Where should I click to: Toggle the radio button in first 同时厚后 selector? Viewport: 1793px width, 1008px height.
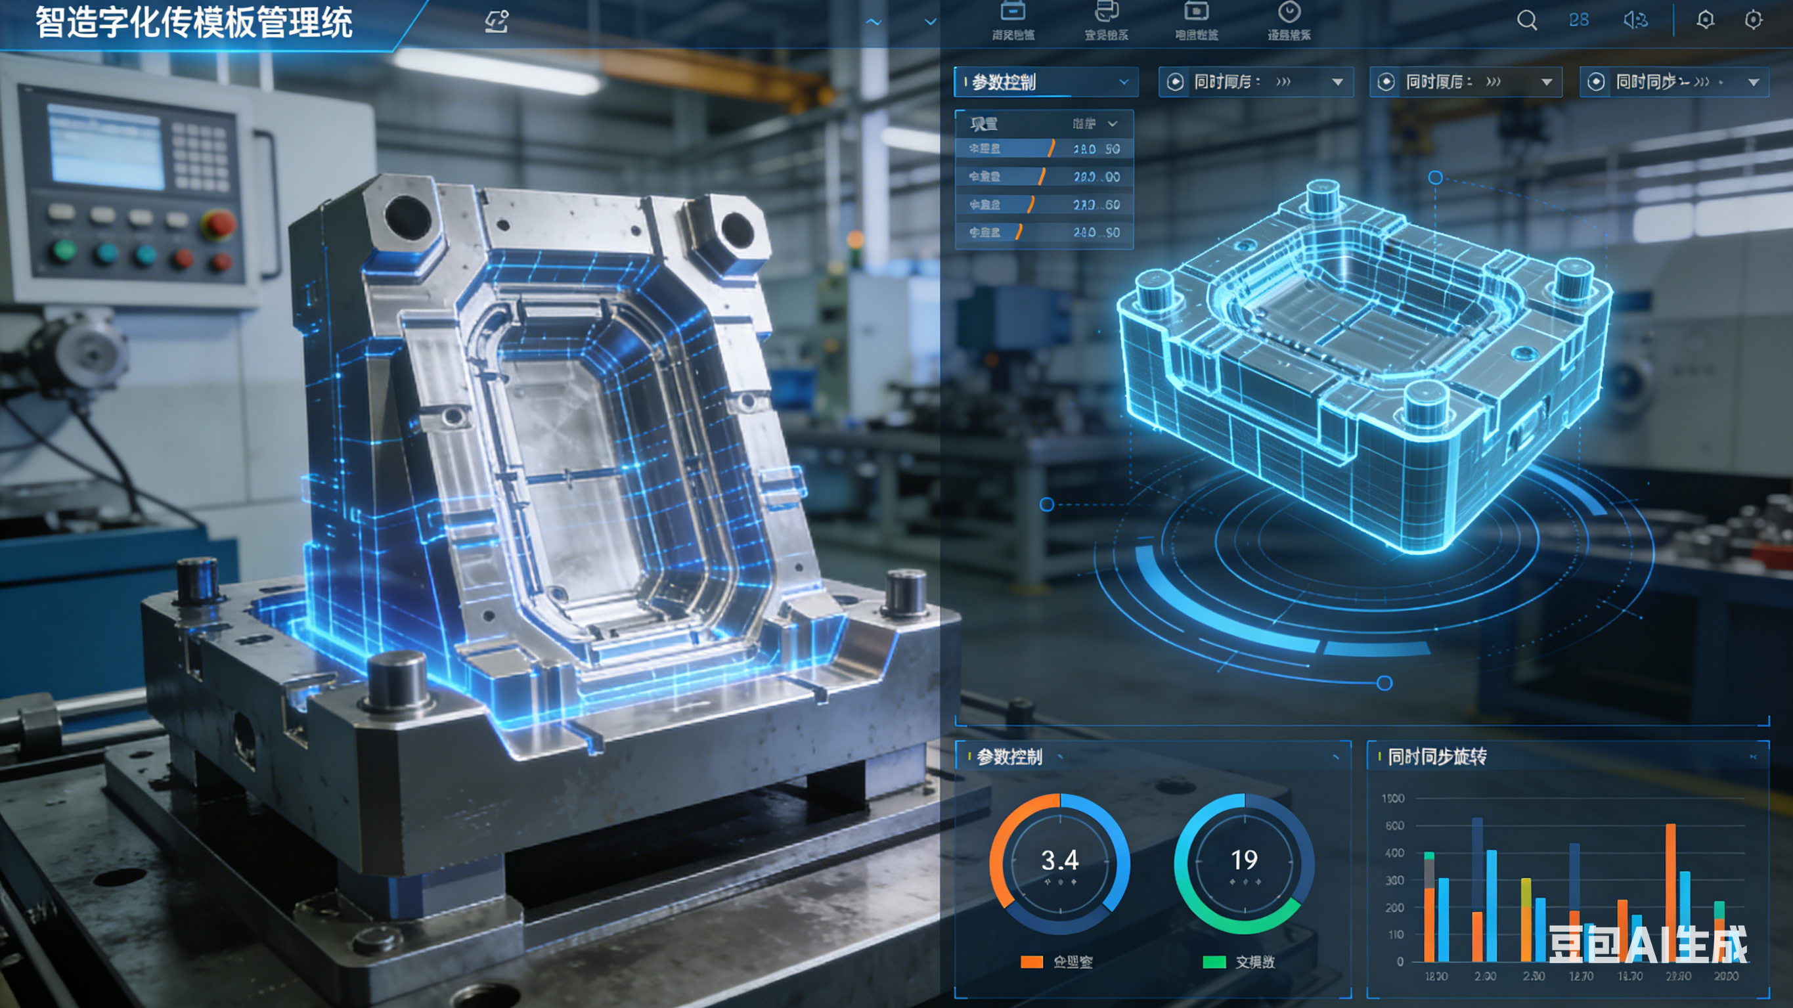pos(1175,82)
